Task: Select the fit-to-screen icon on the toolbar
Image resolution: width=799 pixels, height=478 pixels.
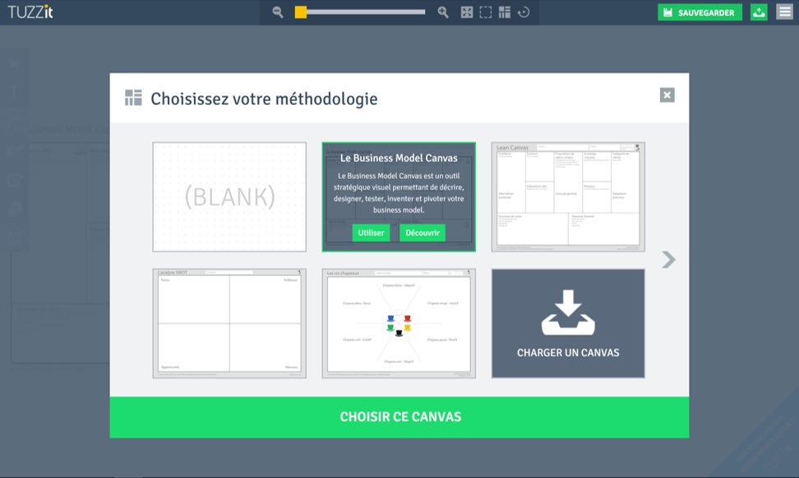Action: coord(467,12)
